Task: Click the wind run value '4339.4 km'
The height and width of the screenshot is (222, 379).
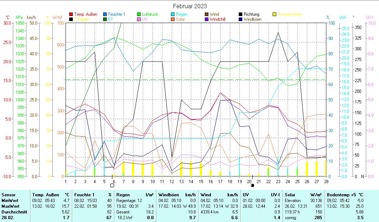Action: coord(209,212)
